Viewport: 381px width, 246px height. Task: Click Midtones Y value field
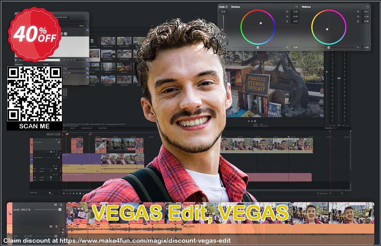click(366, 47)
